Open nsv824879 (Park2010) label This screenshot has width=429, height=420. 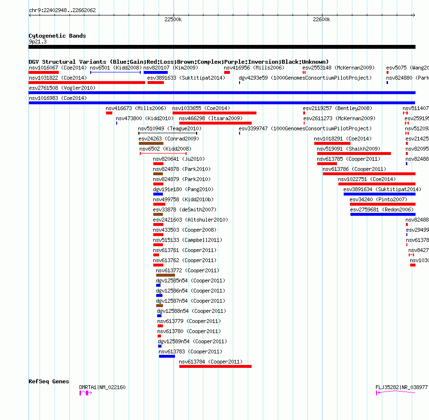[x=182, y=179]
